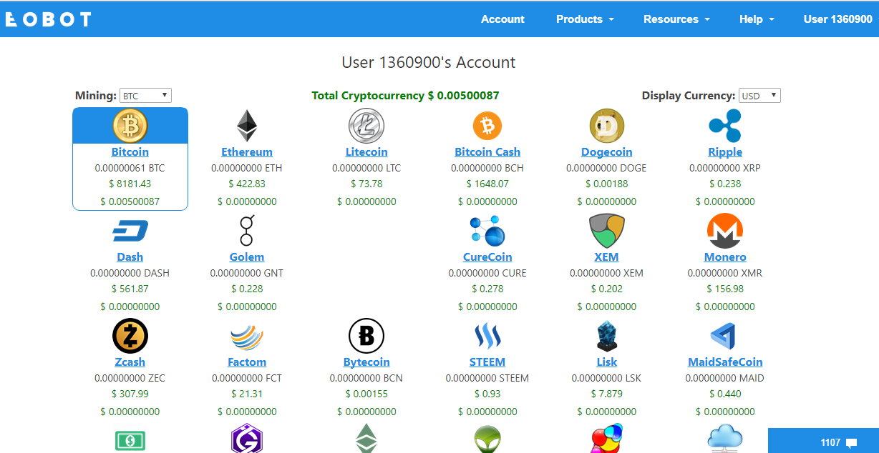
Task: Click the Monero icon
Action: (x=724, y=230)
